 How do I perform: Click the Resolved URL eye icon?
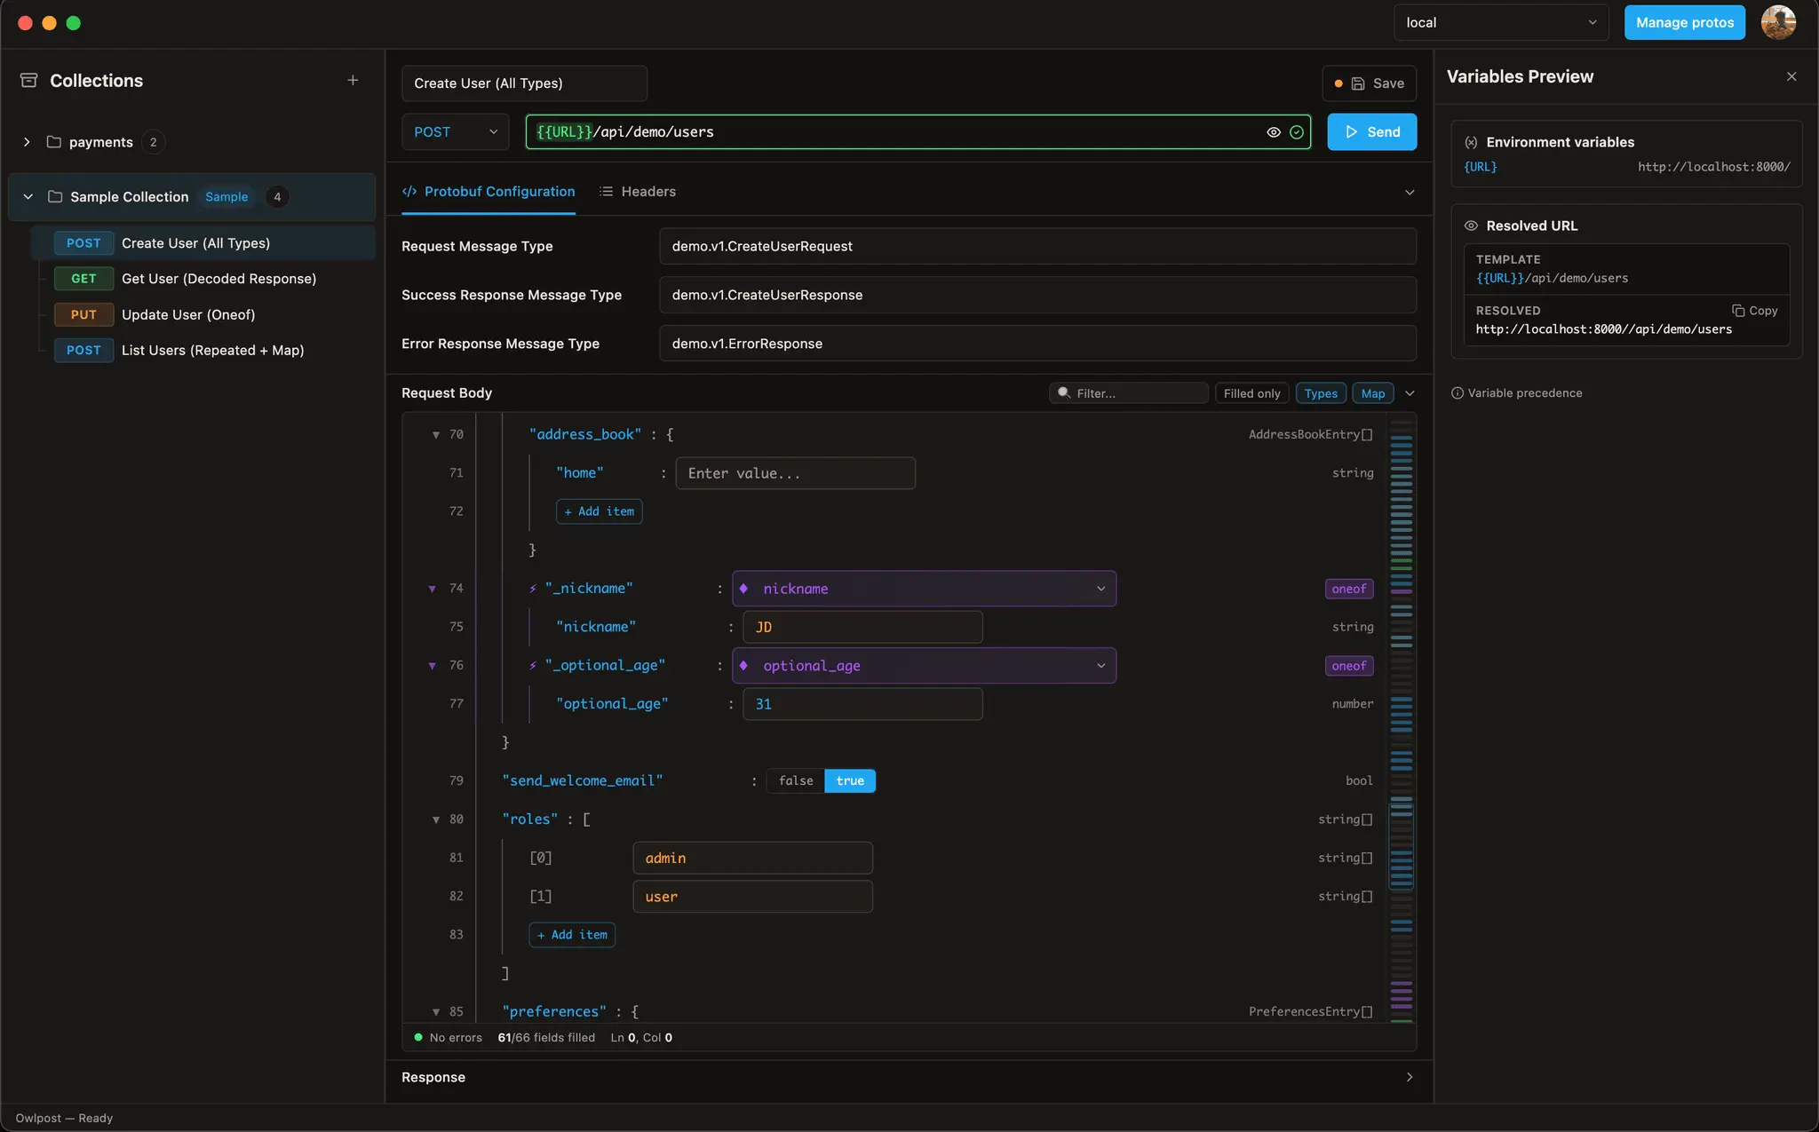[1471, 226]
